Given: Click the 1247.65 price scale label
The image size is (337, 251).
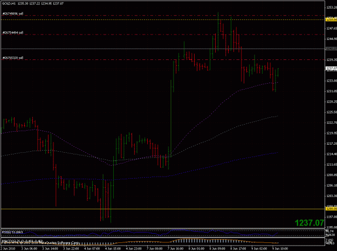Looking at the screenshot, I should (332, 29).
